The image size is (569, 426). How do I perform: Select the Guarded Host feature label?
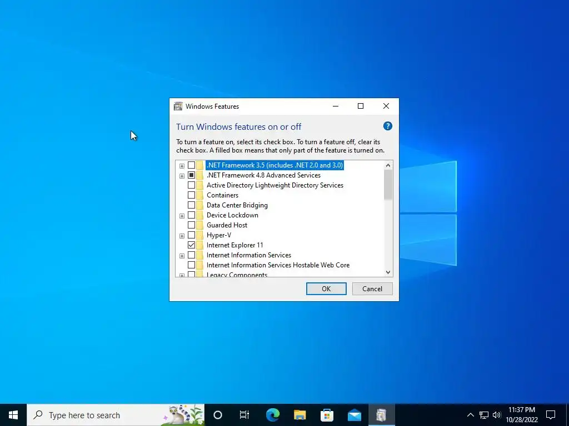tap(227, 225)
